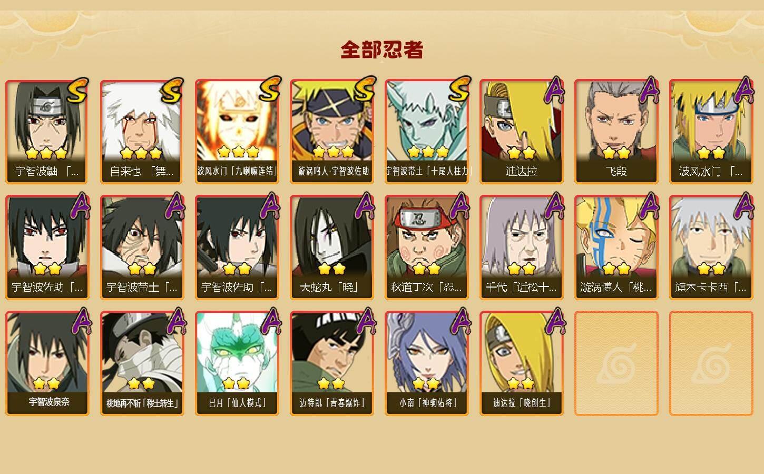Open the 飞段 ninja card
Image resolution: width=764 pixels, height=474 pixels.
(x=616, y=132)
